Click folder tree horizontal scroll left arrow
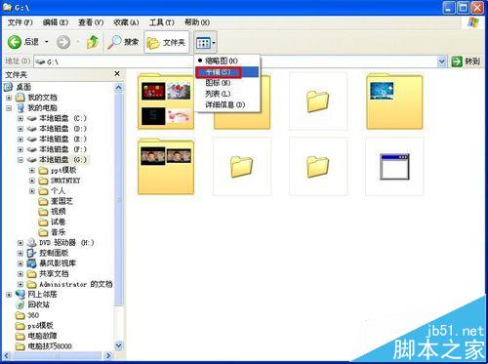Viewport: 488px width, 364px height. pos(6,355)
